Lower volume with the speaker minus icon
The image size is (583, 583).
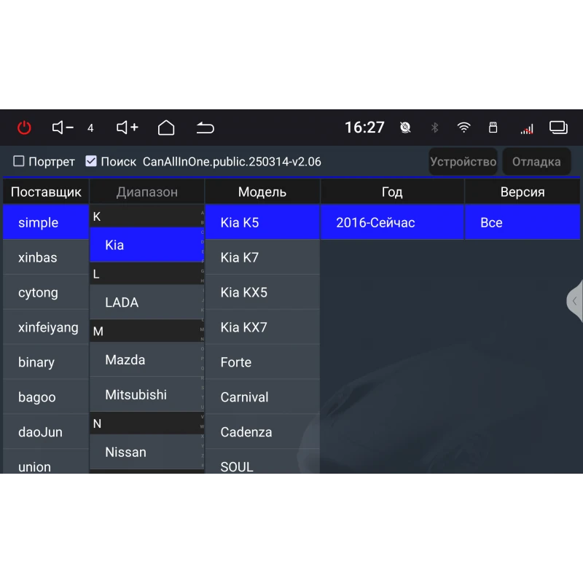point(63,128)
